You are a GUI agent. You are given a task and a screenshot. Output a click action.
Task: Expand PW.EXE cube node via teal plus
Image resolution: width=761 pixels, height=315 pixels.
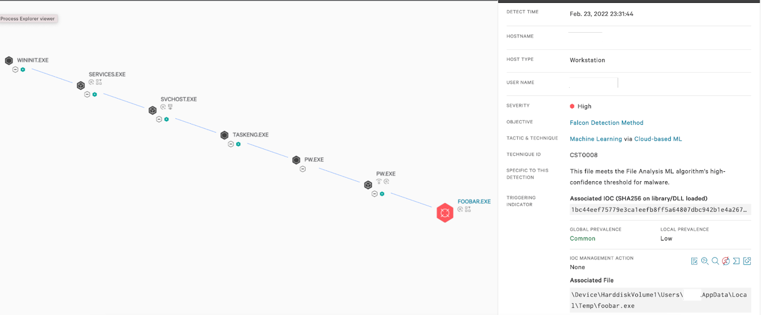pos(382,194)
